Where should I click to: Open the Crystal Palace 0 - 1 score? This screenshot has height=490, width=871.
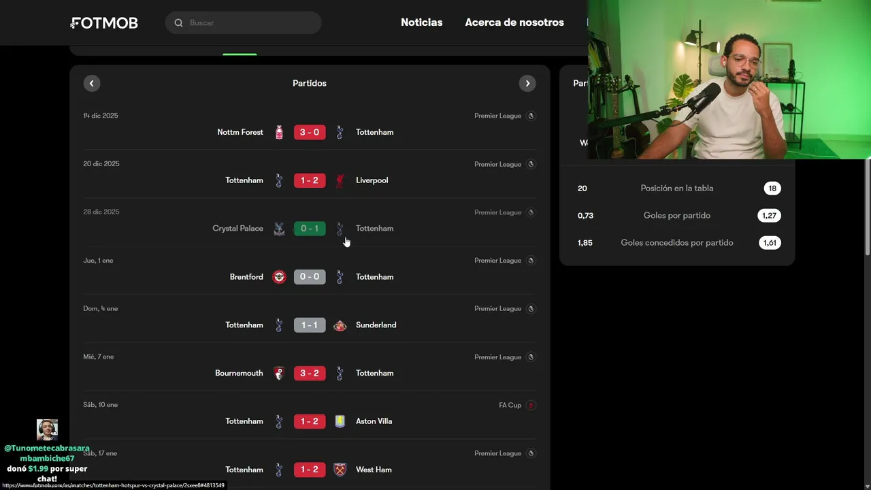click(x=310, y=229)
